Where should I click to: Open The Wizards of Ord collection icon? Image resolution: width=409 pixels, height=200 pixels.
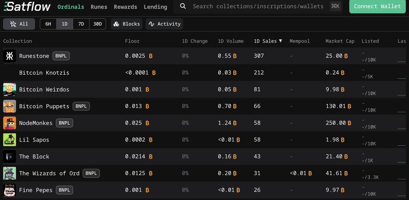click(9, 173)
